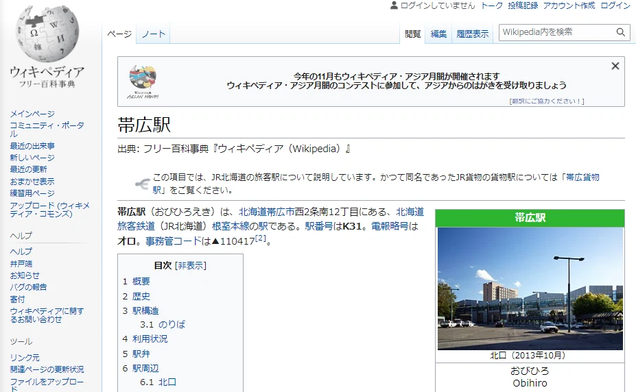Open the ヘルプ link under ヘルプ heading

coord(21,252)
